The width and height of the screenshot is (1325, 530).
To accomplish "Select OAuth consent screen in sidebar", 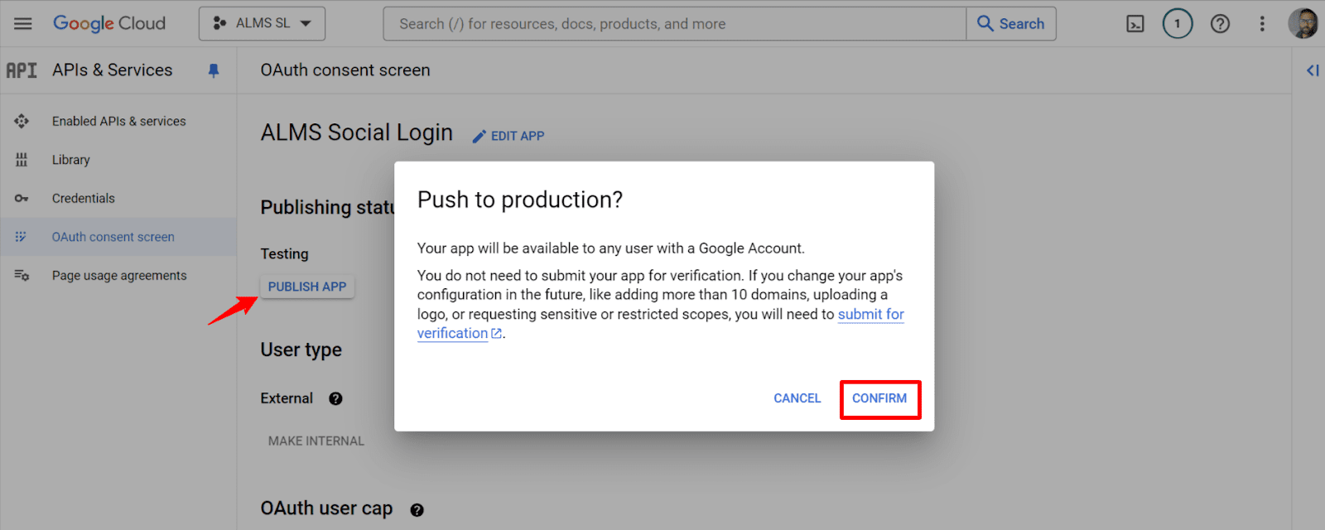I will pyautogui.click(x=118, y=237).
